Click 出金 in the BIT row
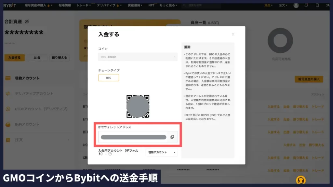 coord(286,132)
